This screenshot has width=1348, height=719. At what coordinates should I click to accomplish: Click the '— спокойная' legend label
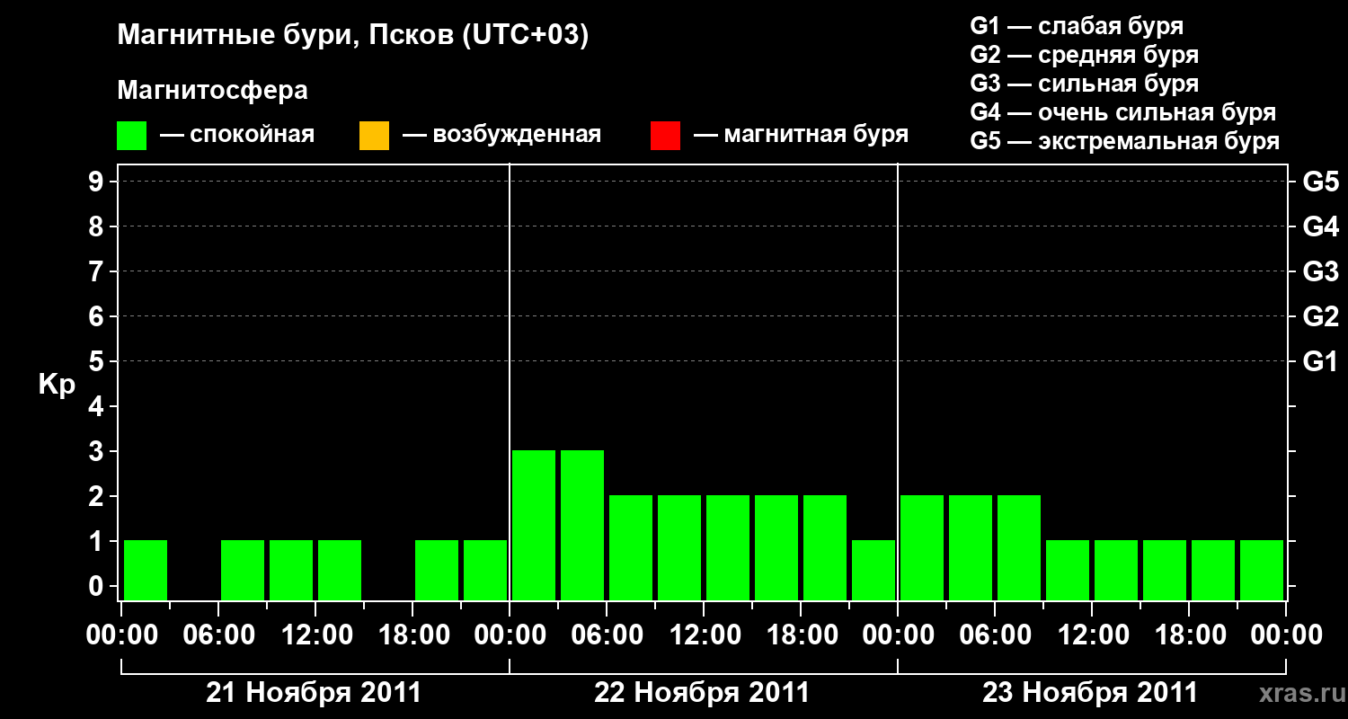(237, 135)
